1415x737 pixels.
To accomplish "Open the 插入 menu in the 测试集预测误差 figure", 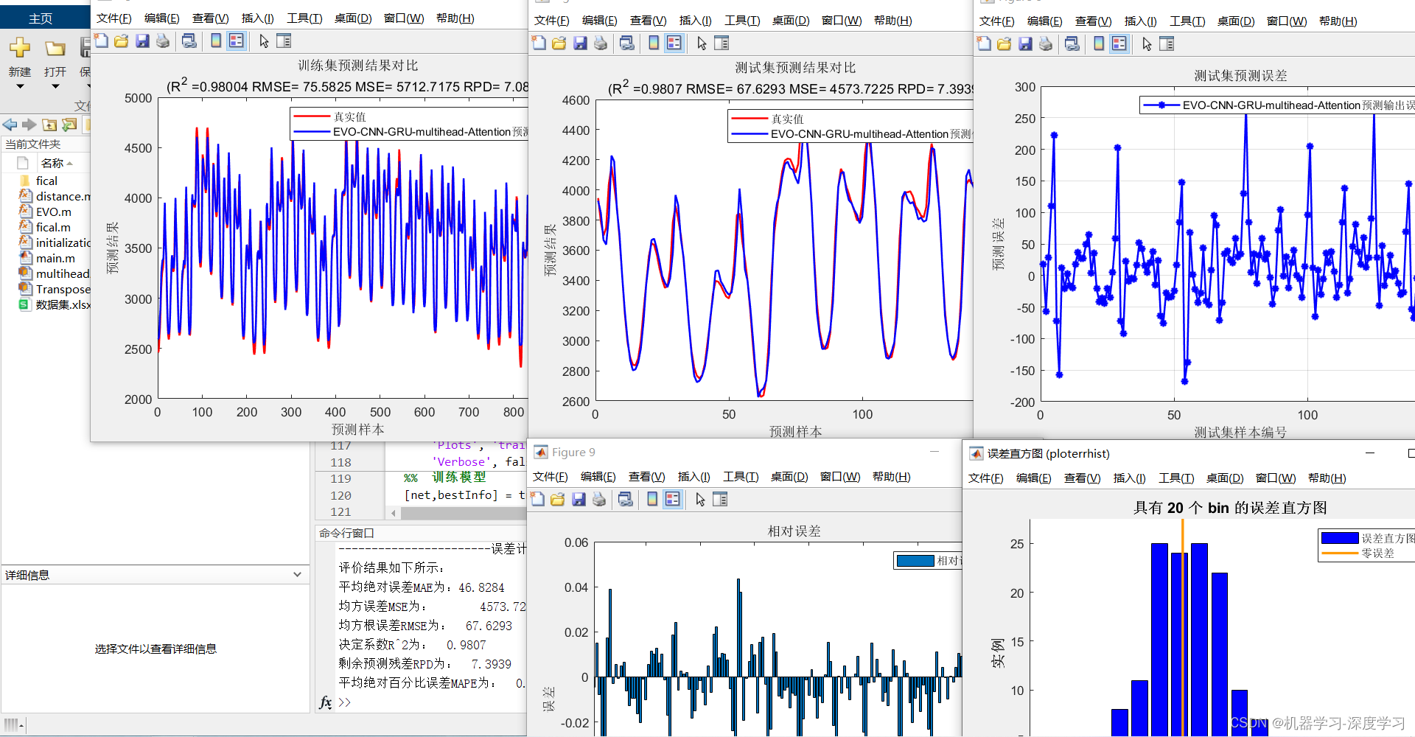I will (x=1141, y=21).
